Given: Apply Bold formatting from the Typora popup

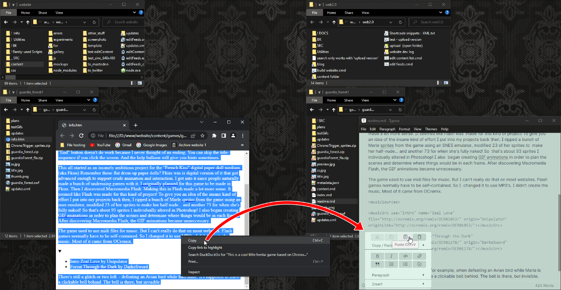Looking at the screenshot, I should point(377,256).
